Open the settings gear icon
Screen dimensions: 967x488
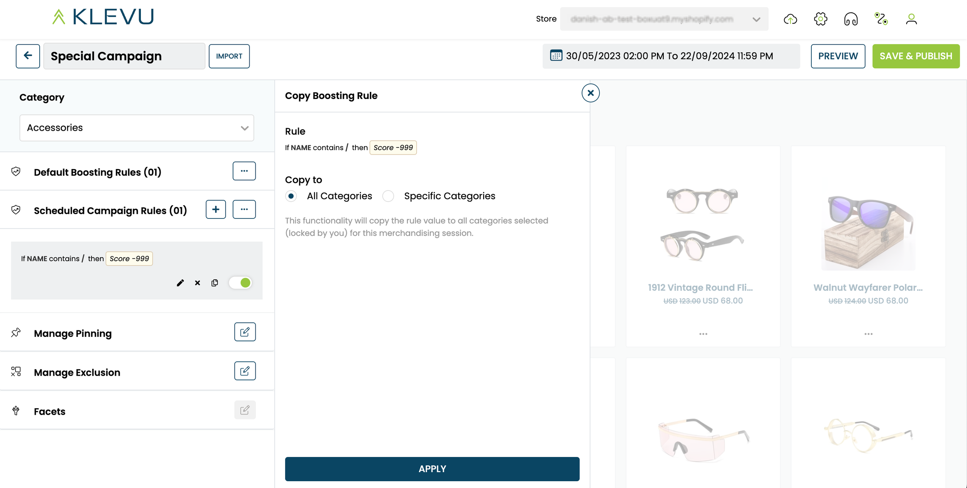[x=820, y=19]
